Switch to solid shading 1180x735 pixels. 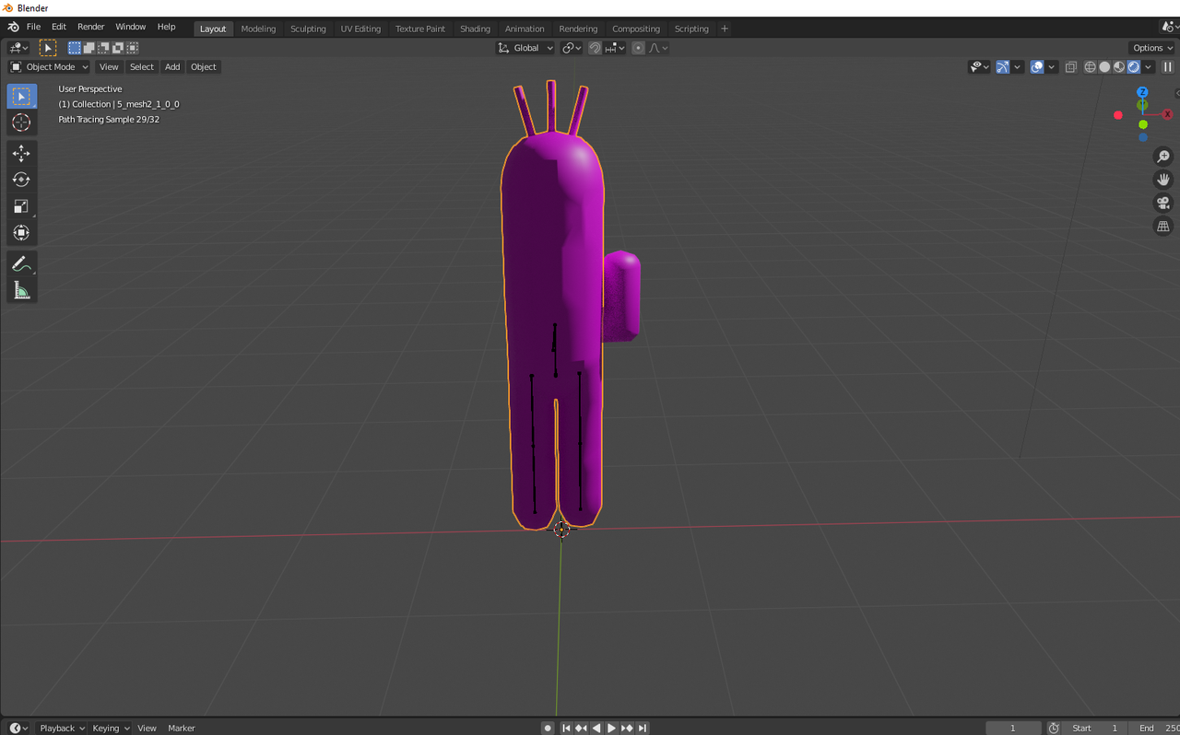[x=1104, y=66]
